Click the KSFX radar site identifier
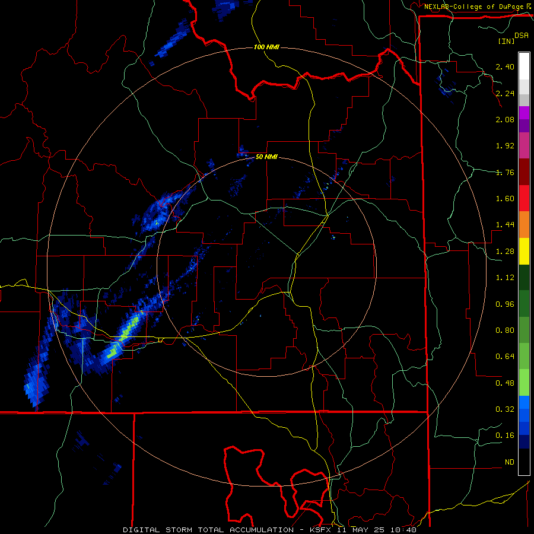This screenshot has height=534, width=534. click(322, 530)
